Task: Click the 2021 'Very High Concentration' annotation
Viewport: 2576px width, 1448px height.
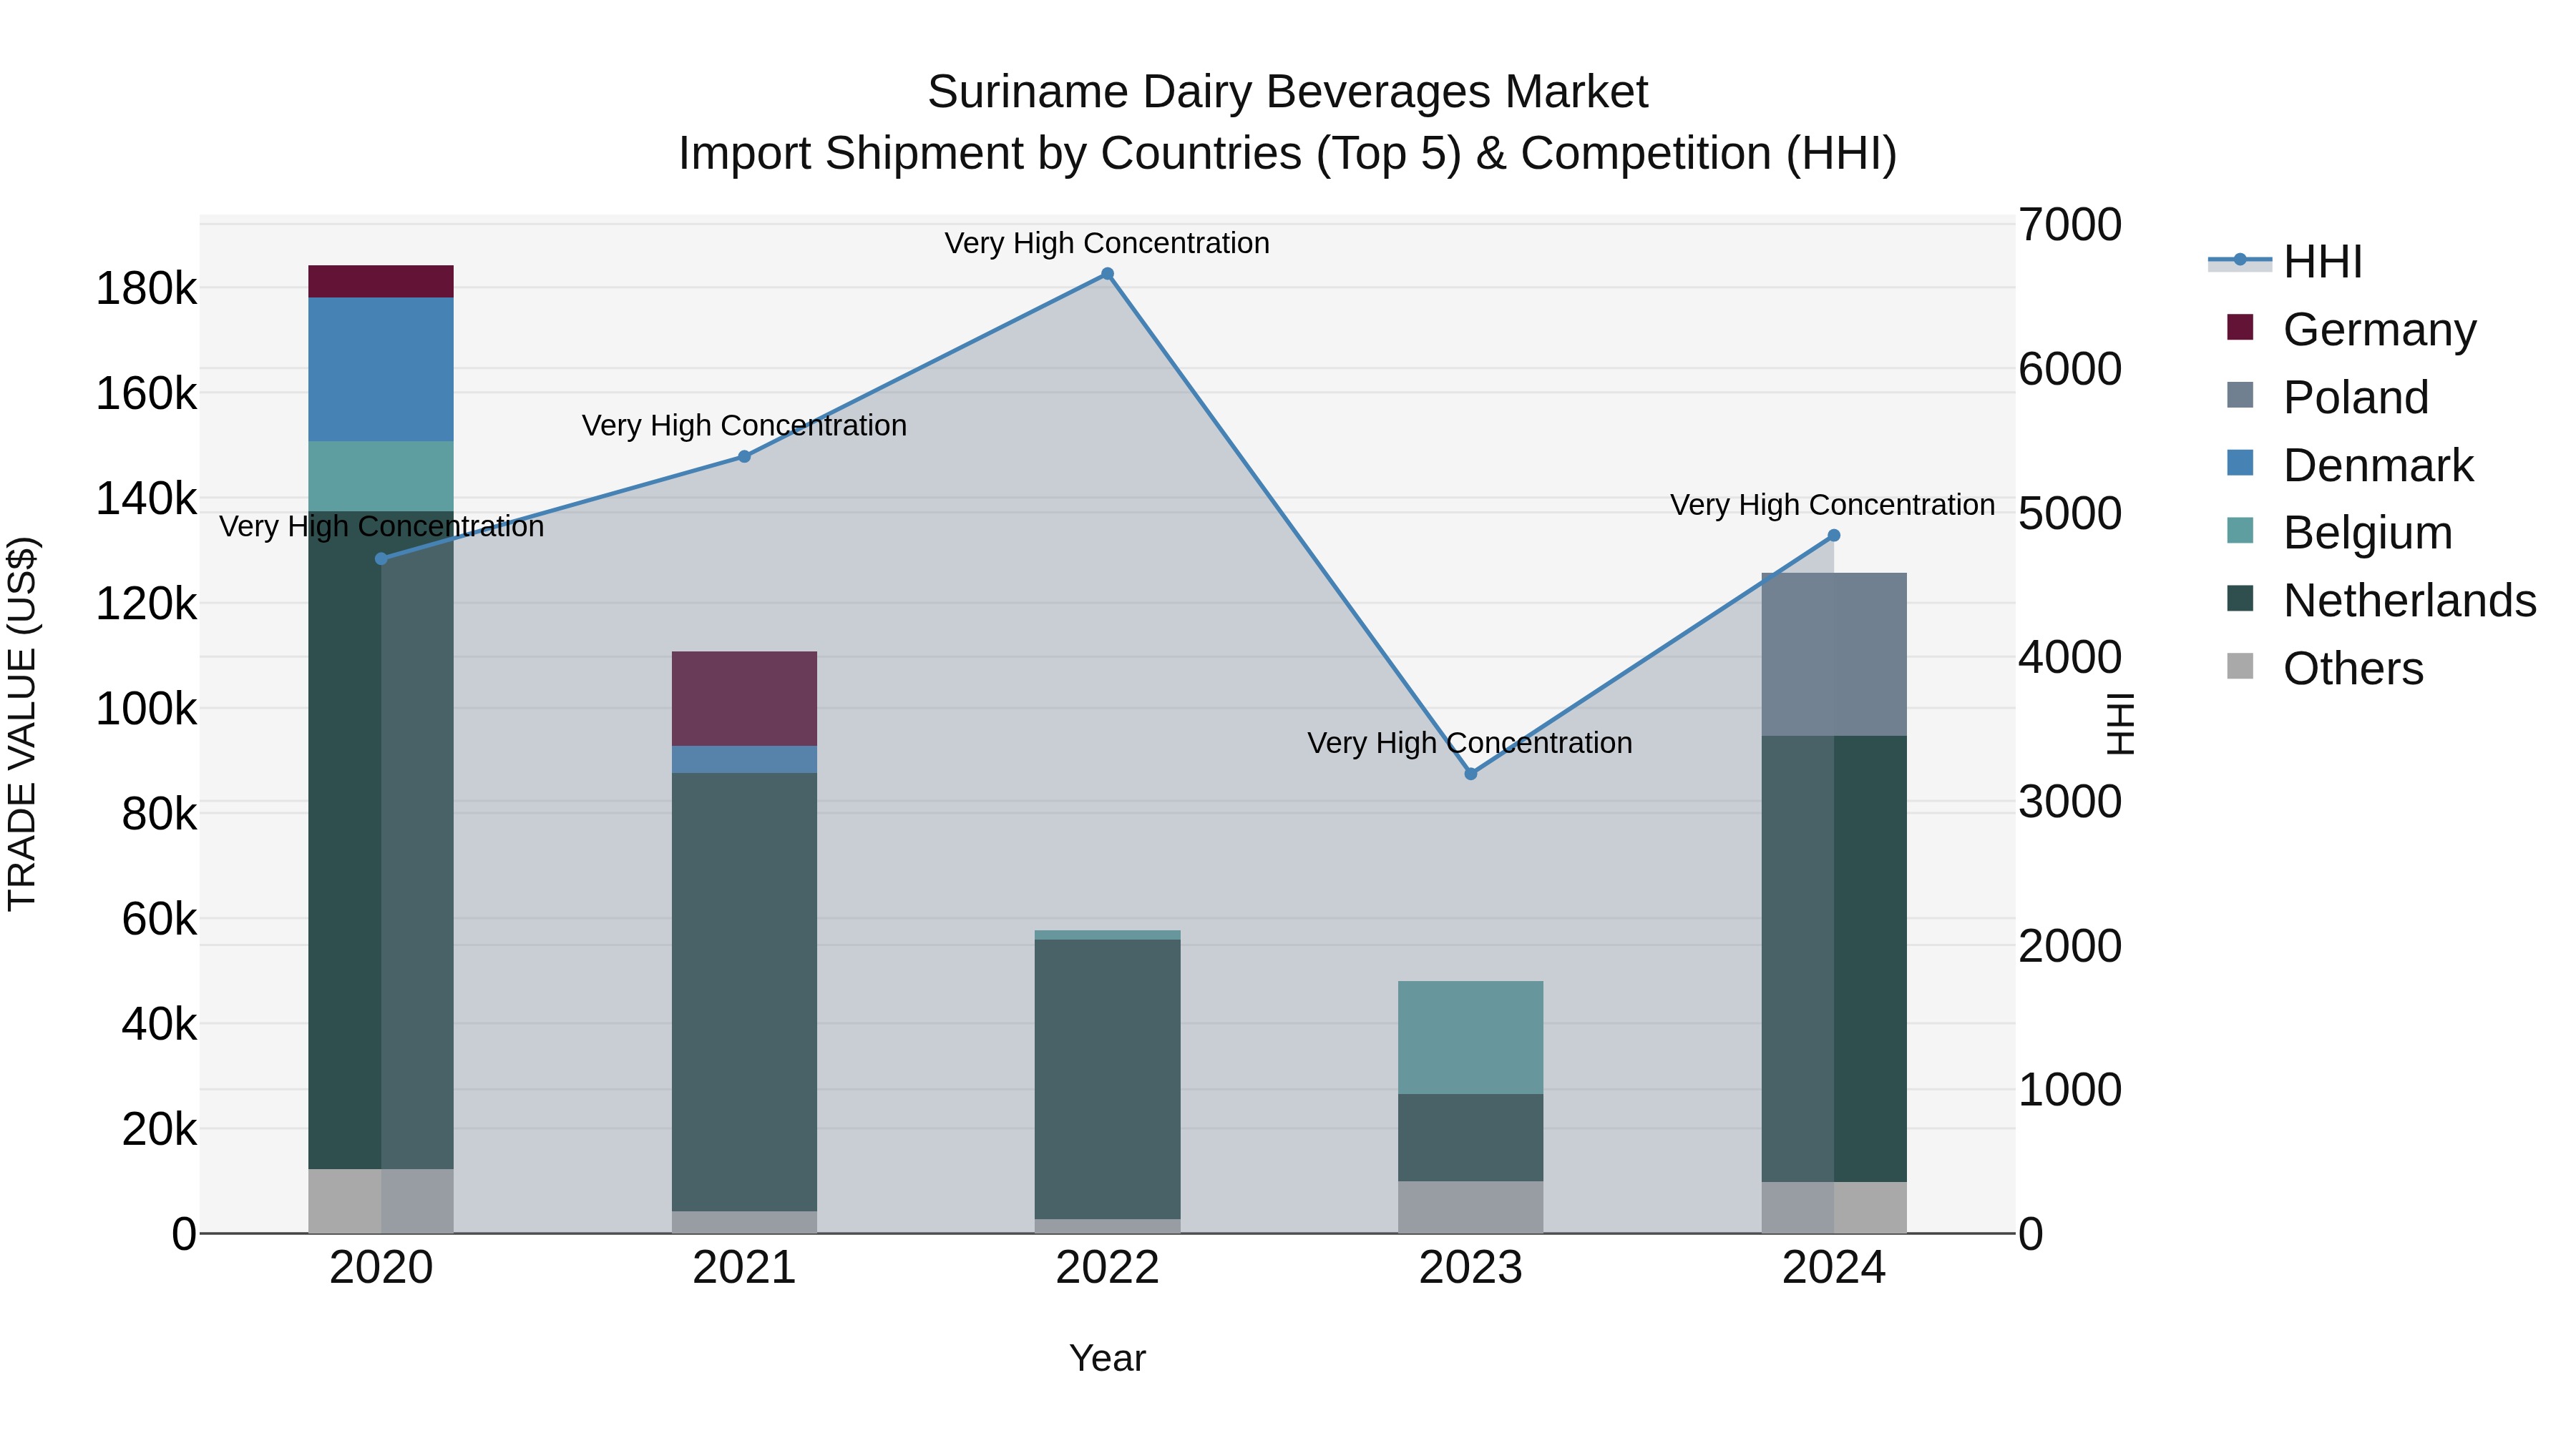Action: (744, 425)
